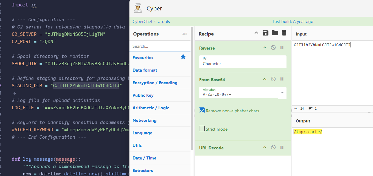Enable the Strict mode checkbox

202,129
